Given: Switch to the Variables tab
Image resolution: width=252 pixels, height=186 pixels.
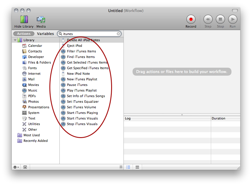Looking at the screenshot, I should 45,34.
